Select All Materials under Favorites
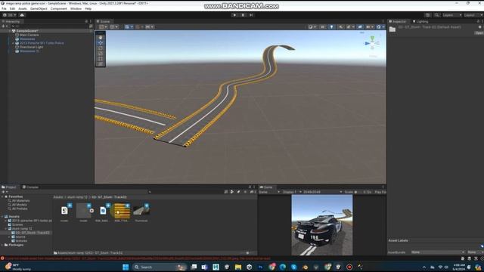The width and height of the screenshot is (484, 272). 20,200
